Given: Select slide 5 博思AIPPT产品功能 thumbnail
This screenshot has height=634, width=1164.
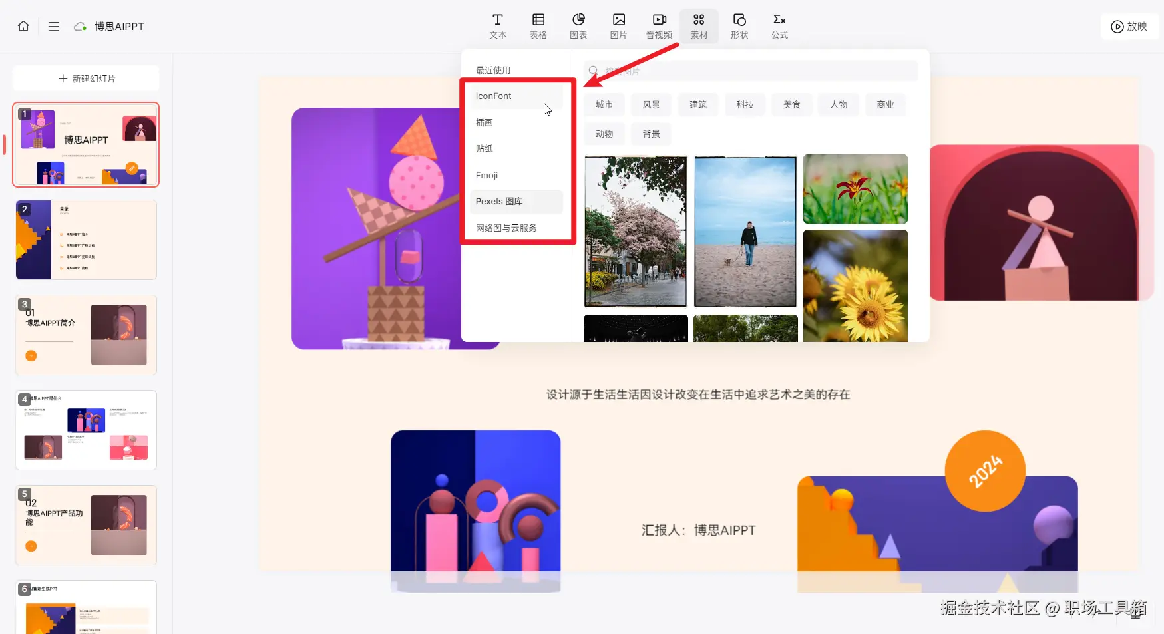Looking at the screenshot, I should coord(86,525).
